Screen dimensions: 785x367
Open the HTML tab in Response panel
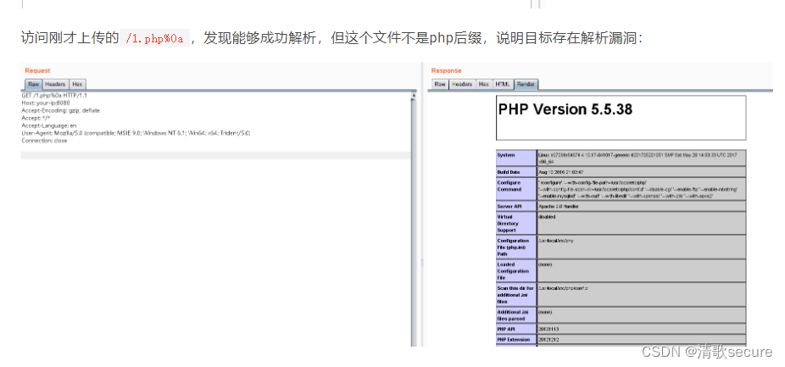[503, 84]
